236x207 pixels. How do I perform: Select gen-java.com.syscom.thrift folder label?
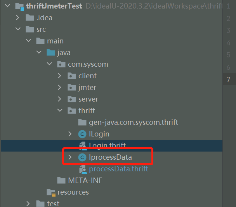134,122
